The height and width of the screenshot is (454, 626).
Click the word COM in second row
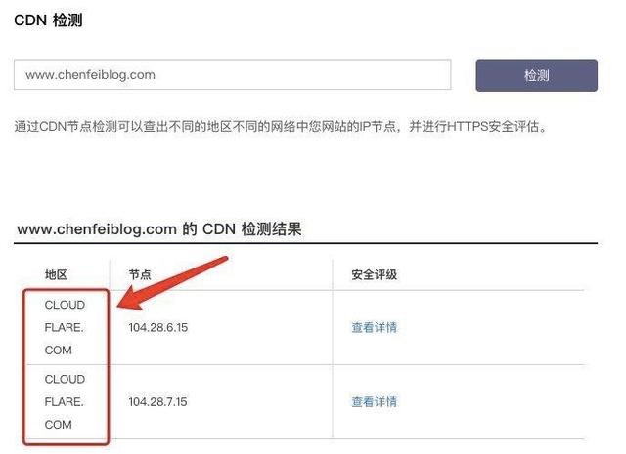(x=59, y=425)
